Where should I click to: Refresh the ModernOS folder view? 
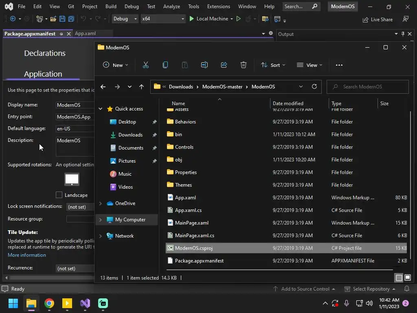coord(314,86)
